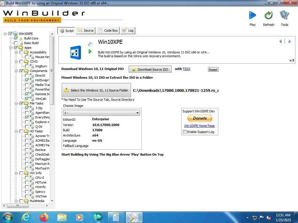Uncheck the HotSwap! checkbox
This screenshot has width=298, height=223.
click(27, 80)
